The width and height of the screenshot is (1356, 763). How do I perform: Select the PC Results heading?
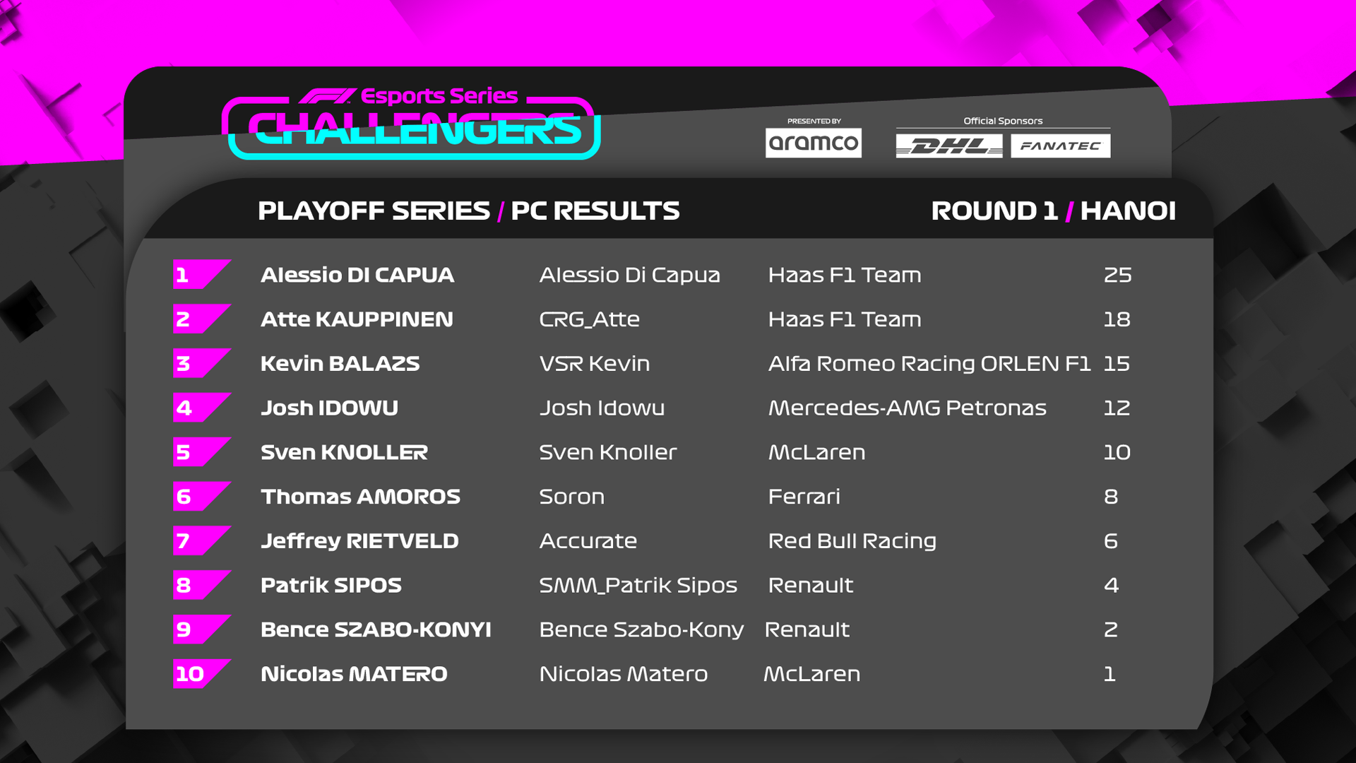pos(595,211)
